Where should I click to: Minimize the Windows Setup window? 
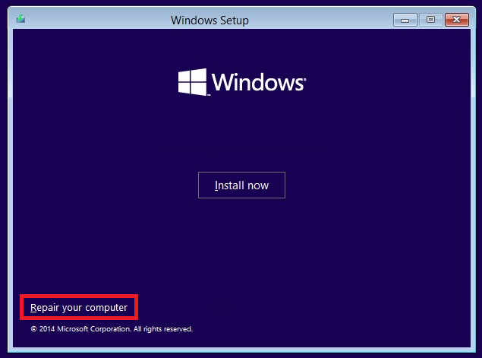click(x=405, y=20)
